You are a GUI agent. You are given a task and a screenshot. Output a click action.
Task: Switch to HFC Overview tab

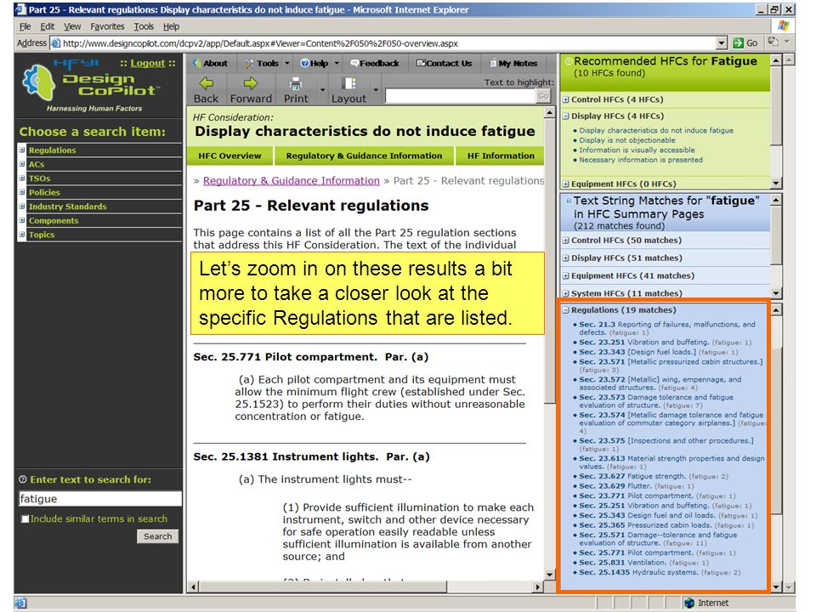pos(229,156)
